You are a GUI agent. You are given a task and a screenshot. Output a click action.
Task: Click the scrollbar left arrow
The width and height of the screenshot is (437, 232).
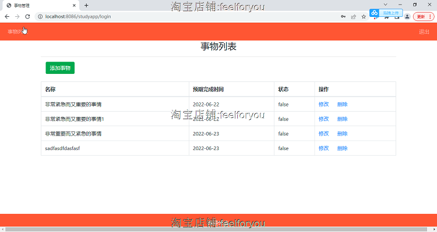2,230
